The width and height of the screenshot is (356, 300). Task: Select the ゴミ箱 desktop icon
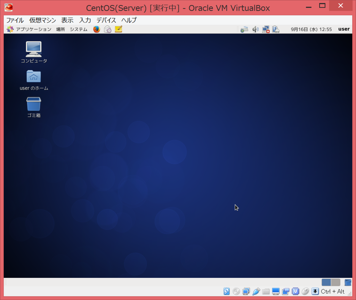[x=34, y=107]
